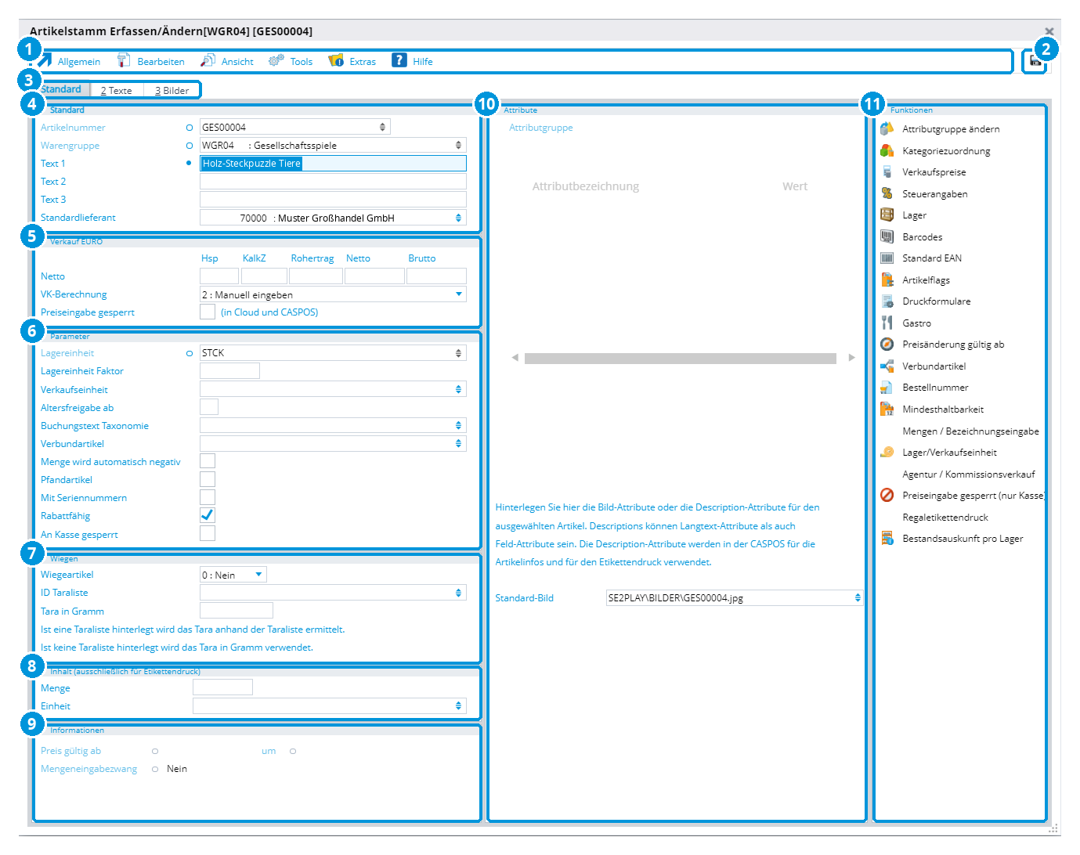Enable the Mit Seriennummern checkbox
1080x855 pixels.
click(x=208, y=497)
